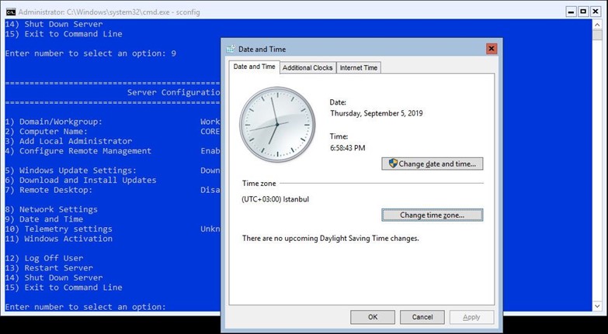Click the date text Thursday, September 5, 2019
The height and width of the screenshot is (334, 608).
tap(377, 113)
